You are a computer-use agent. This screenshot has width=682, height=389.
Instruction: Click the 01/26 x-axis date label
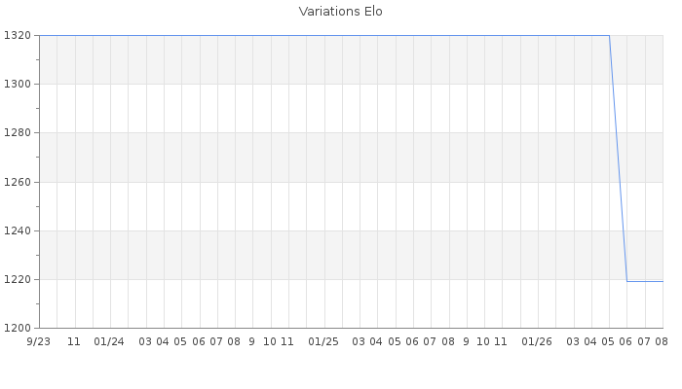click(537, 341)
